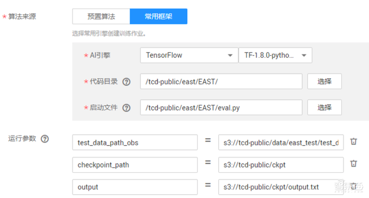Click the test_data_path_obs parameter name field
The height and width of the screenshot is (198, 369).
coord(135,142)
